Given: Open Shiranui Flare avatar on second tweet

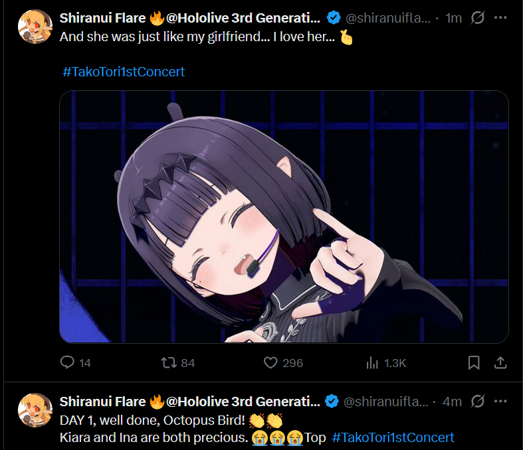Looking at the screenshot, I should coord(35,410).
